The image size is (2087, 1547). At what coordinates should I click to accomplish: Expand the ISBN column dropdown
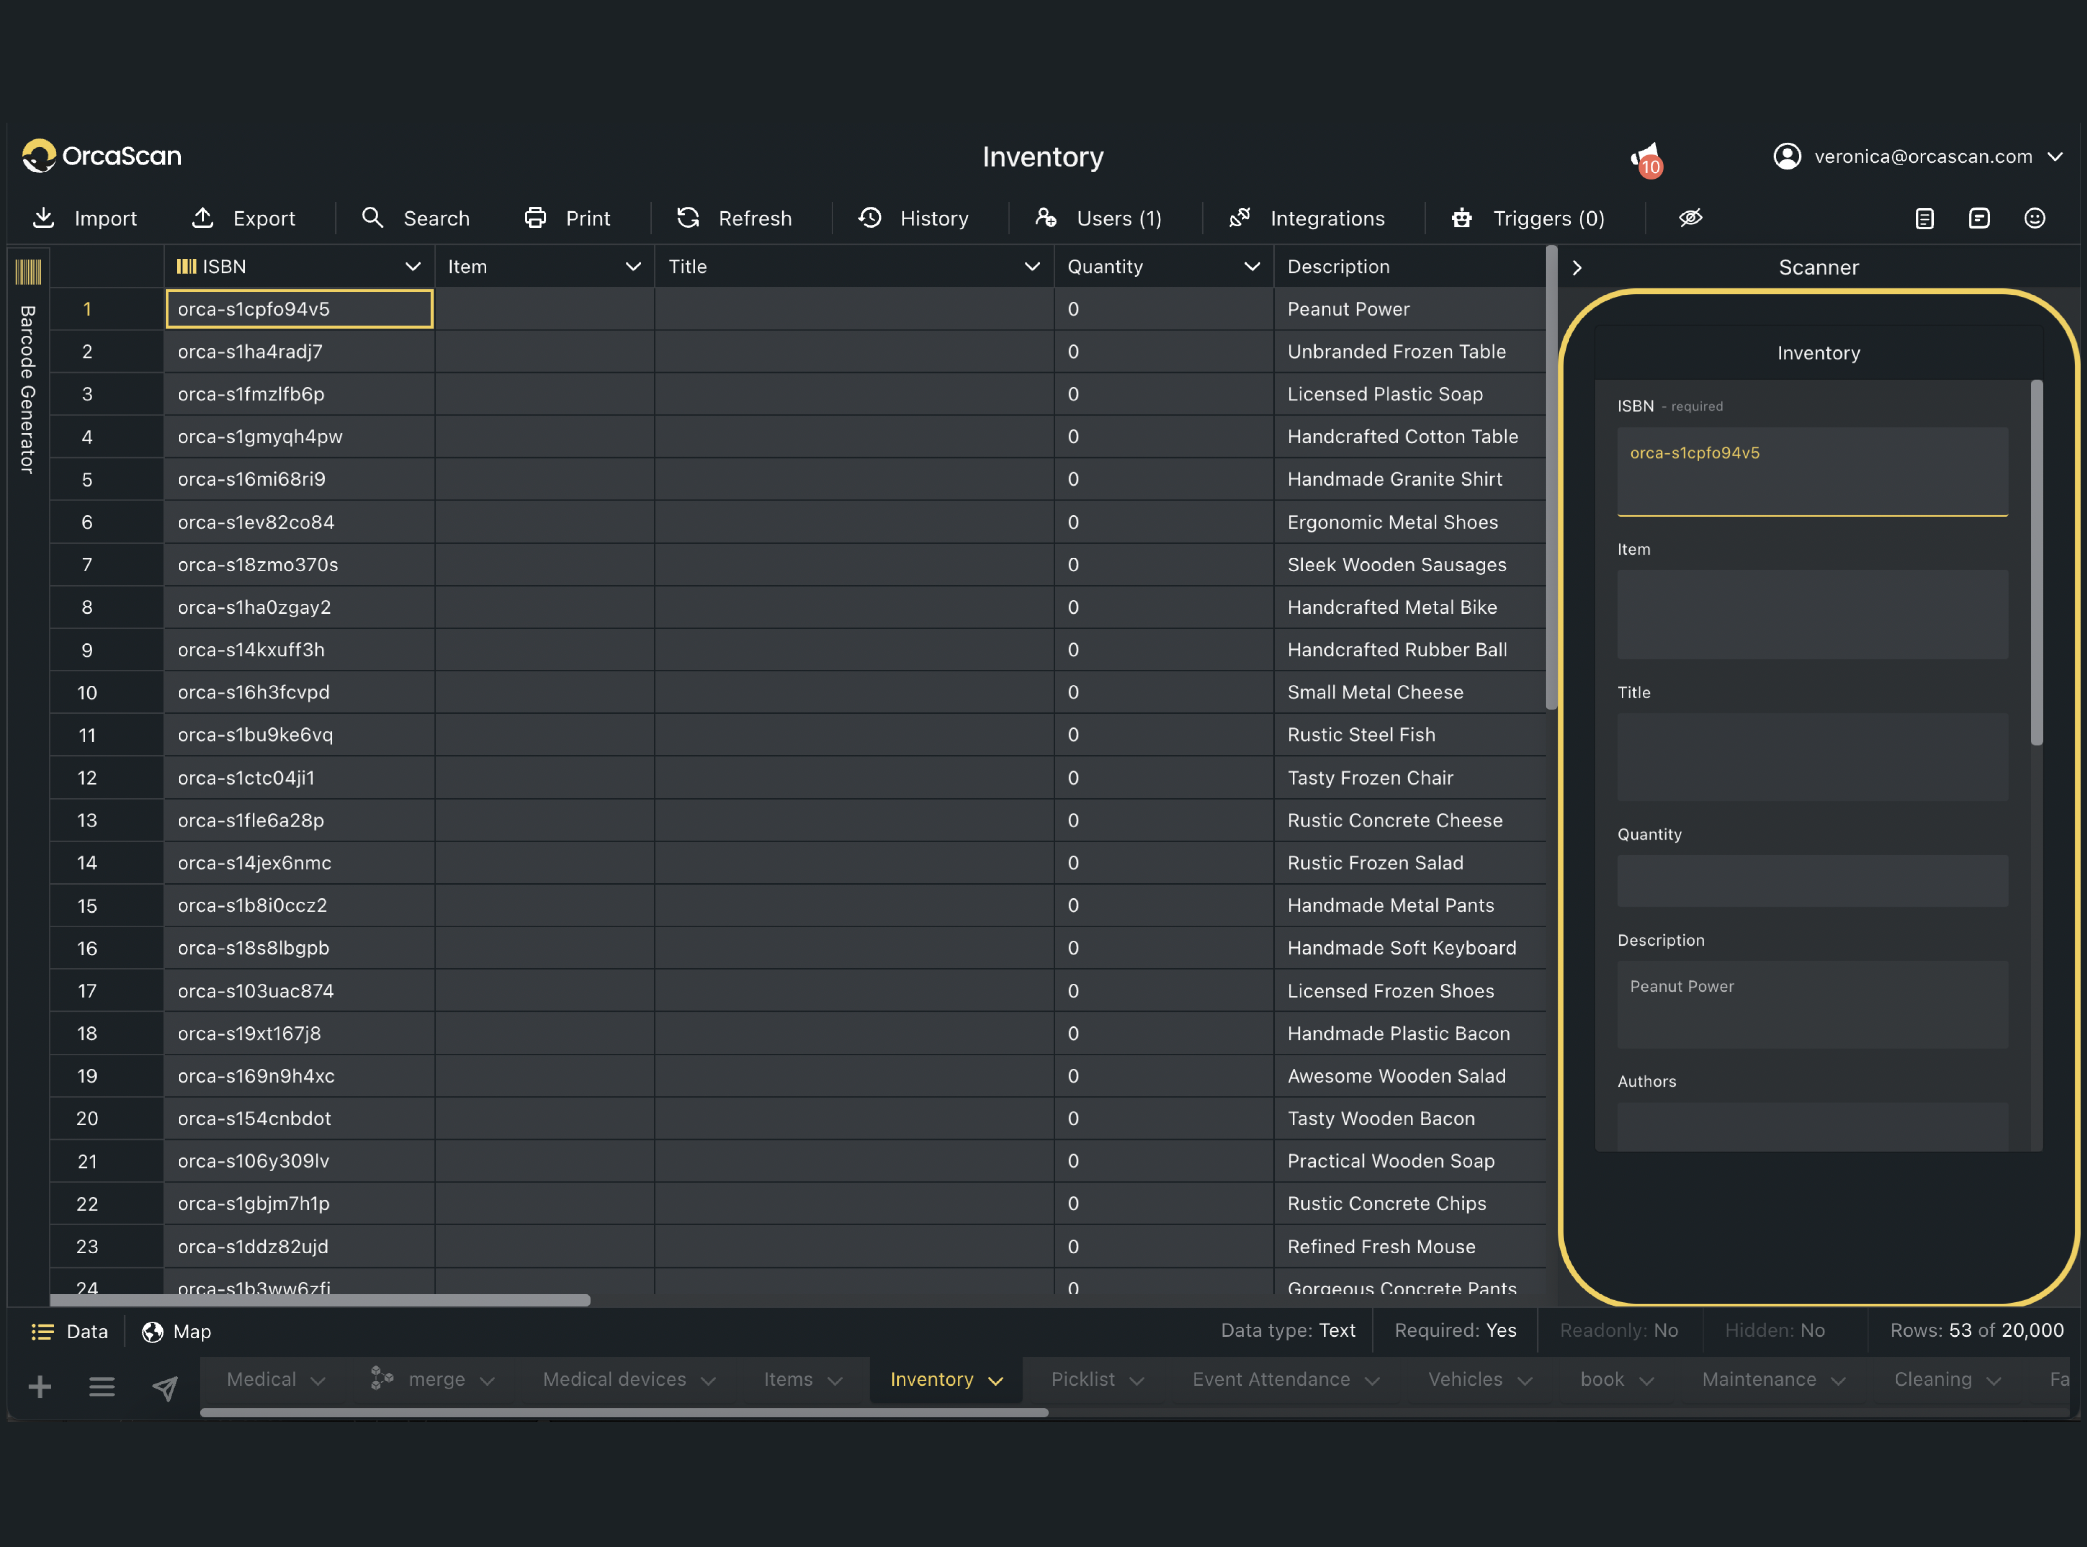point(412,267)
